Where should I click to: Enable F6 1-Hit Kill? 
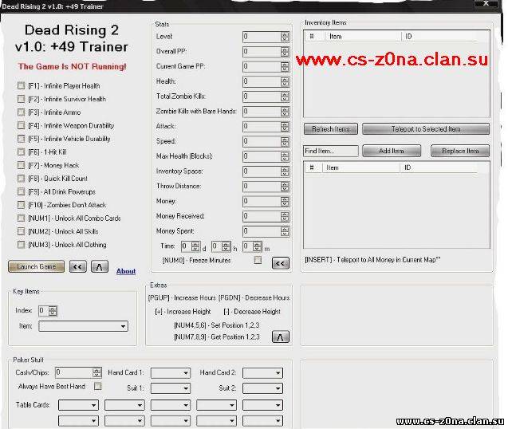[21, 152]
